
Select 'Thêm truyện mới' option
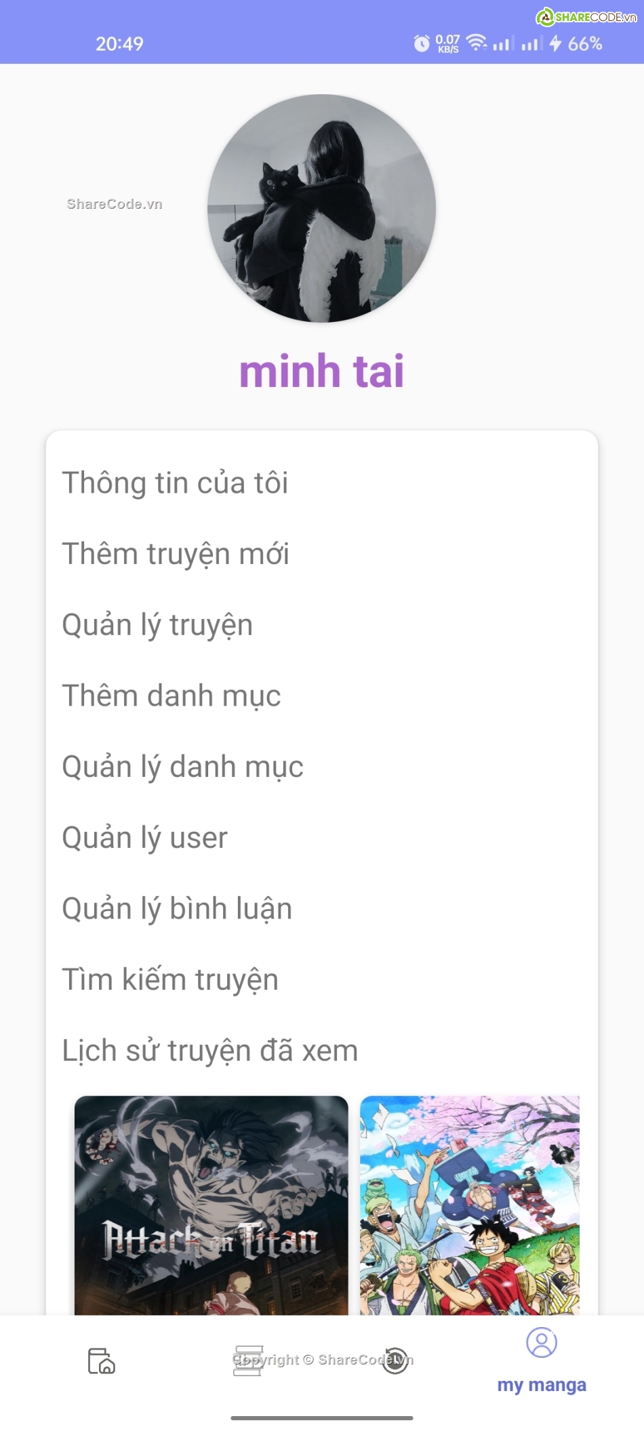[176, 554]
